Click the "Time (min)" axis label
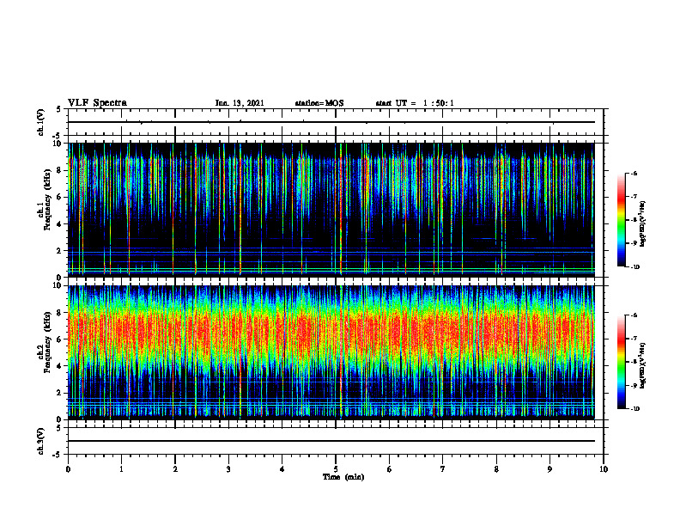 click(343, 477)
